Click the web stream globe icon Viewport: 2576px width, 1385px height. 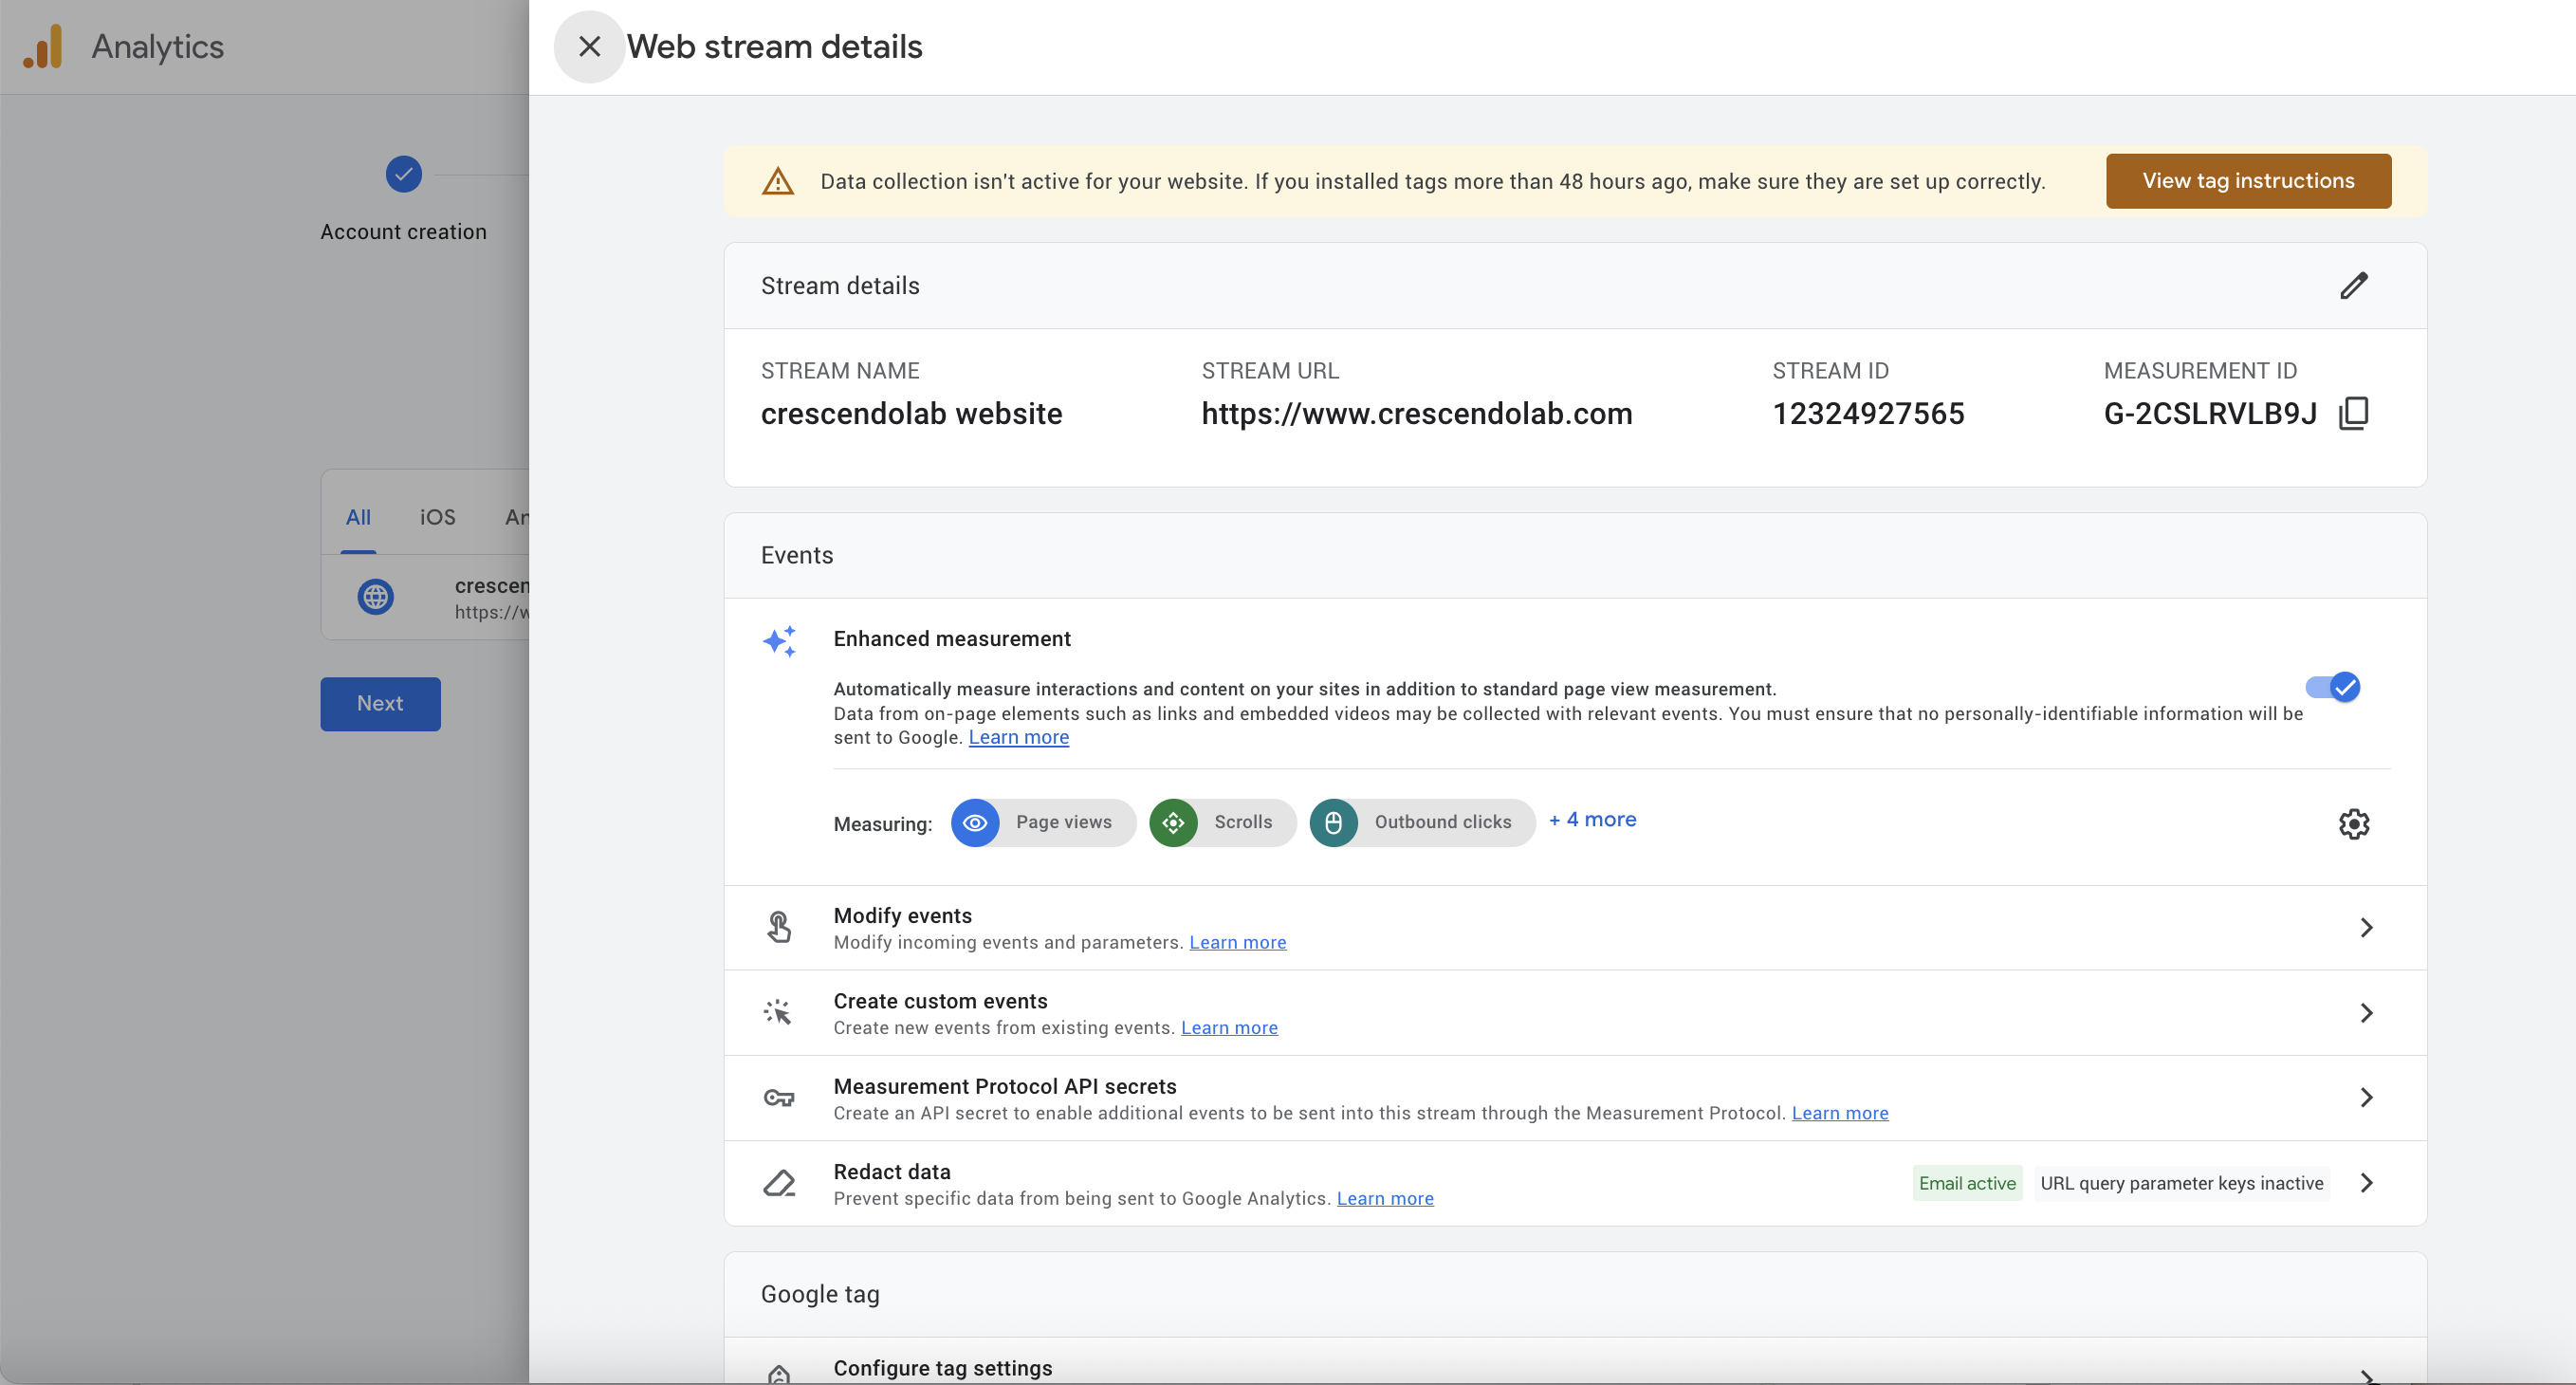pyautogui.click(x=376, y=597)
